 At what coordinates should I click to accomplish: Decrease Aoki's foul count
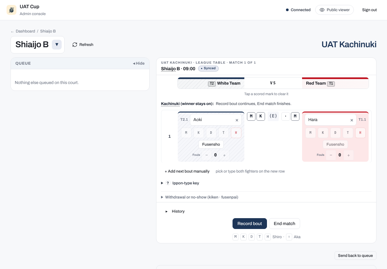pos(207,155)
